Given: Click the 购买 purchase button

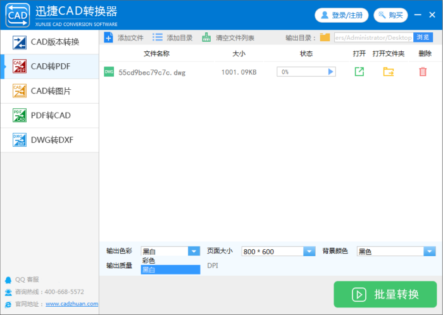Looking at the screenshot, I should 390,15.
